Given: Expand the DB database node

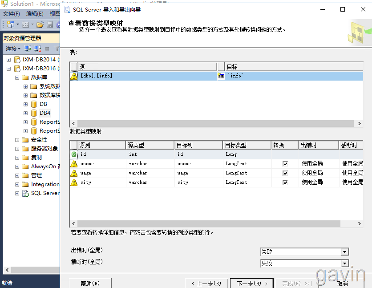Looking at the screenshot, I should (26, 104).
